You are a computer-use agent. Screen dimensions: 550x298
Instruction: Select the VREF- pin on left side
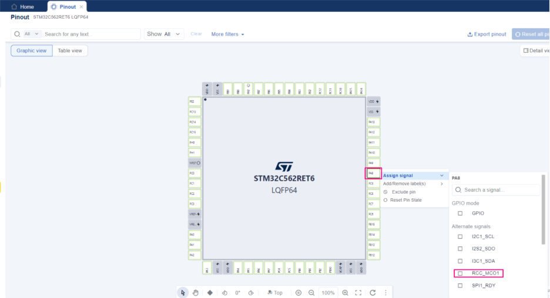pyautogui.click(x=194, y=214)
